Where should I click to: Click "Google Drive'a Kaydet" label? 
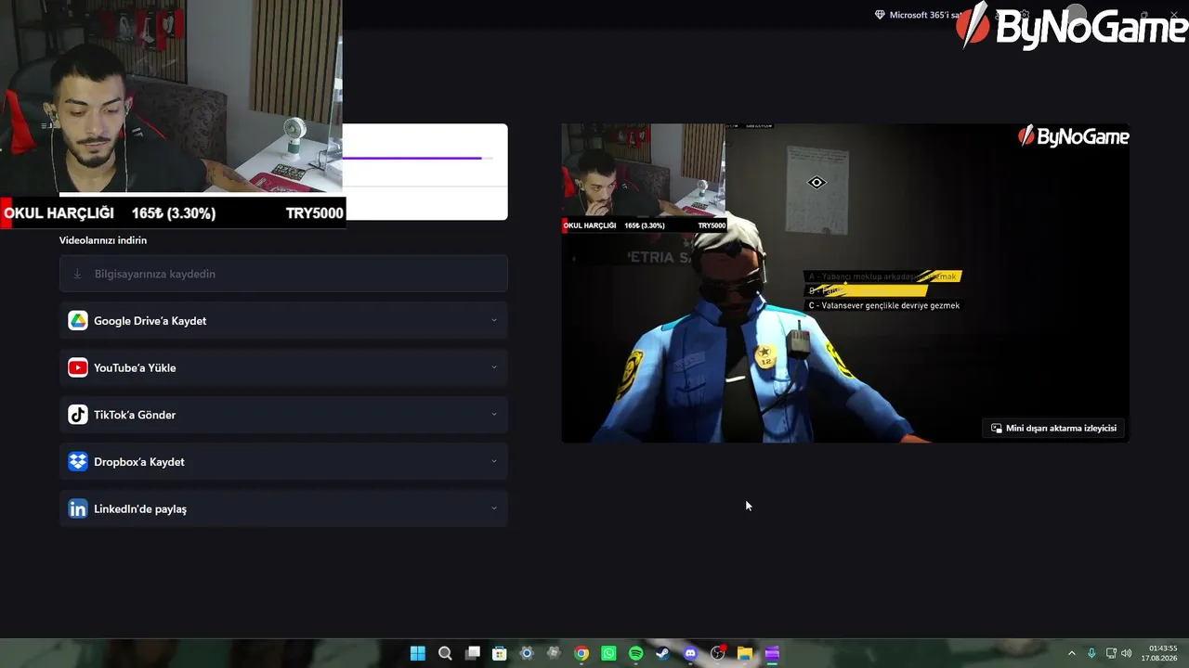(x=150, y=321)
